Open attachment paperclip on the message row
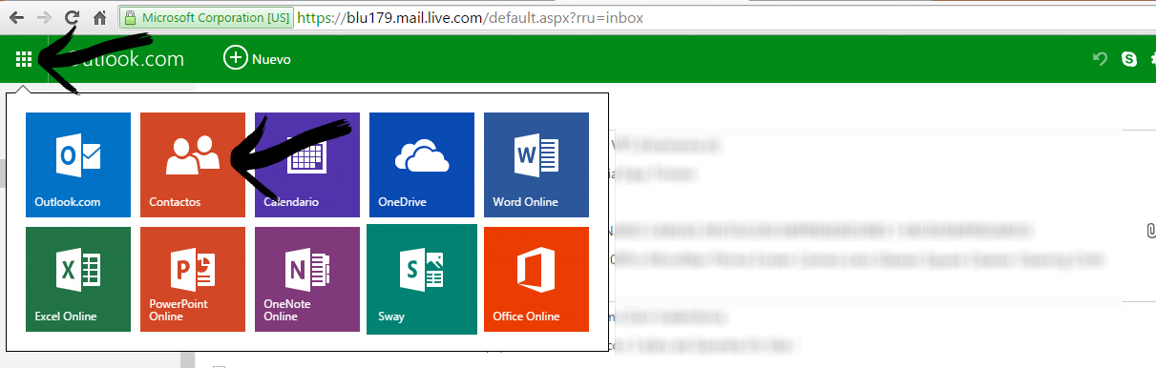 tap(1151, 231)
